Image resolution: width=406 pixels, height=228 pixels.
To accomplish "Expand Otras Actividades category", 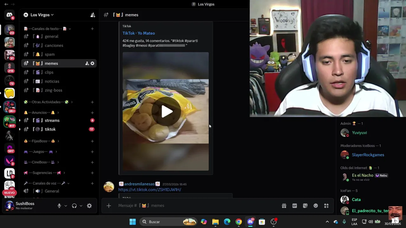I will (x=48, y=102).
